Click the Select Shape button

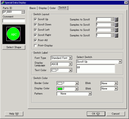[14, 47]
